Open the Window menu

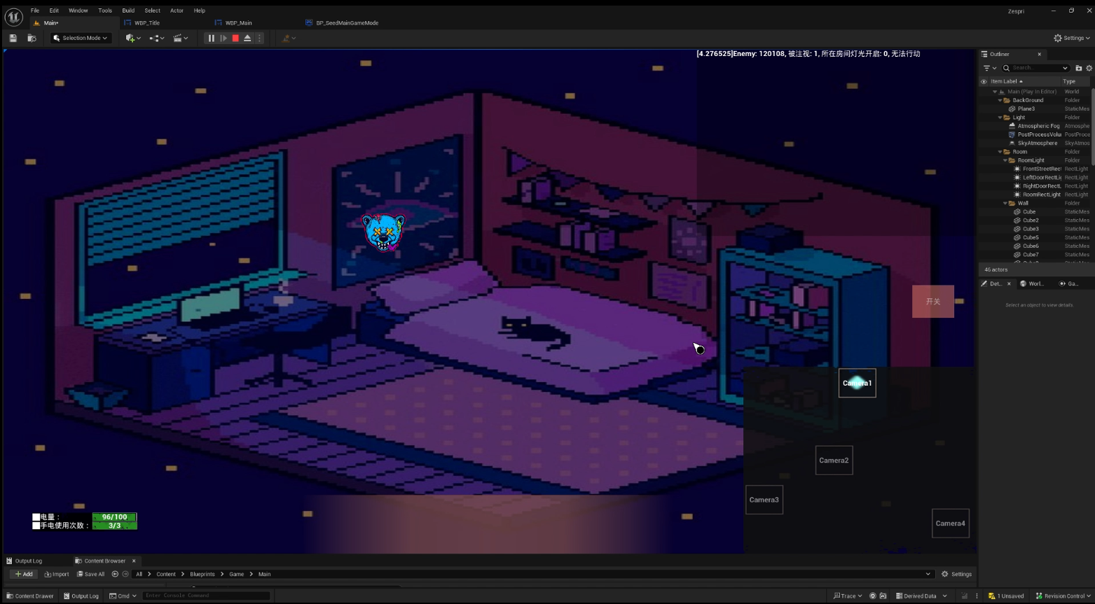[78, 10]
